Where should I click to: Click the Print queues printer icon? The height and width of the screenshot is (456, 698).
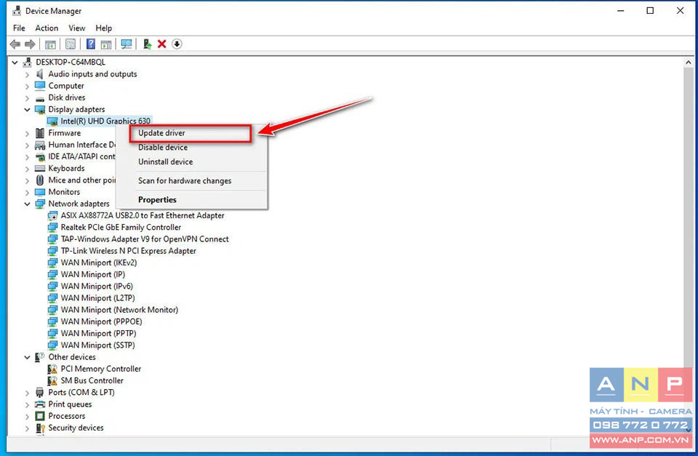click(39, 404)
